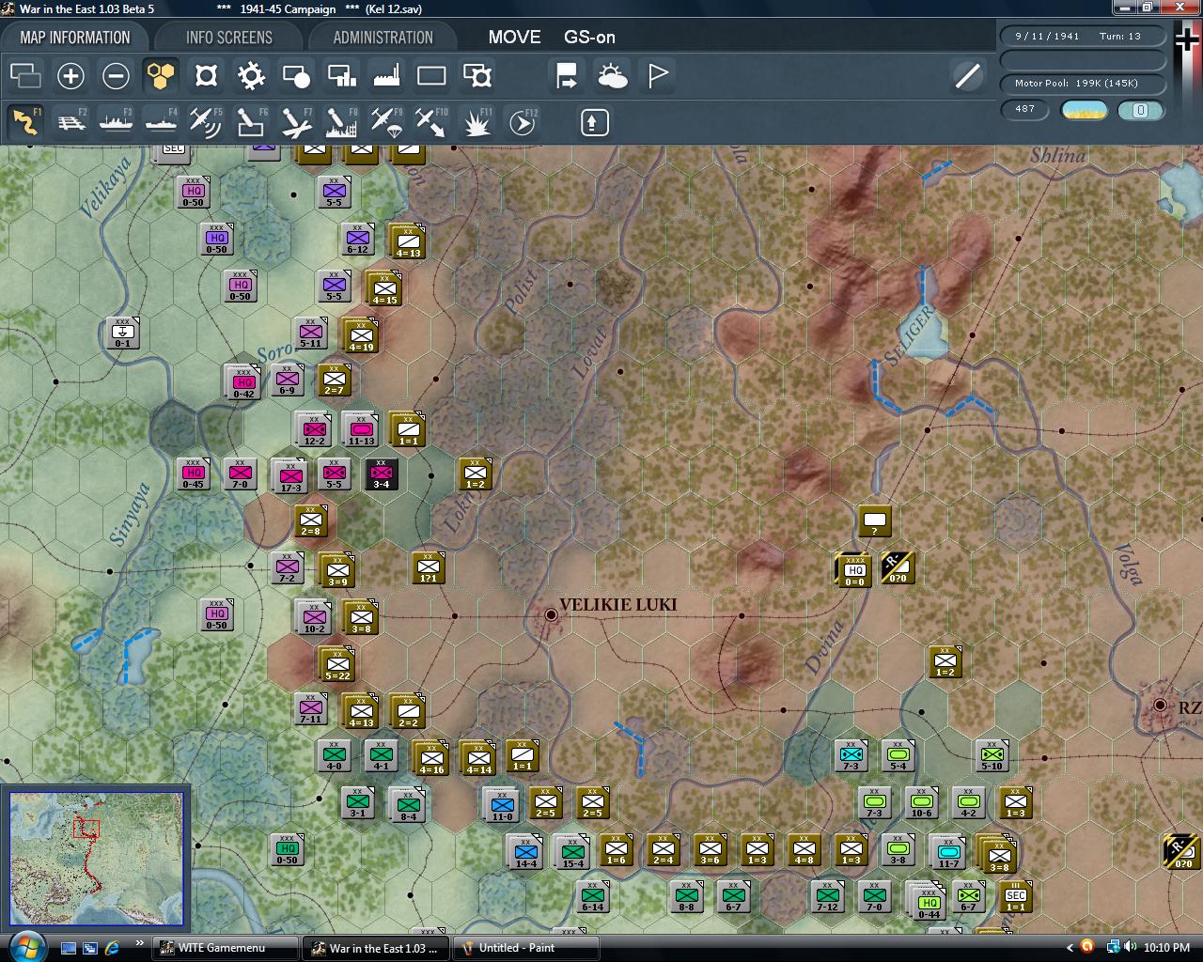Select the airborne drop mission mode (F9)
The width and height of the screenshot is (1203, 962).
tap(386, 122)
